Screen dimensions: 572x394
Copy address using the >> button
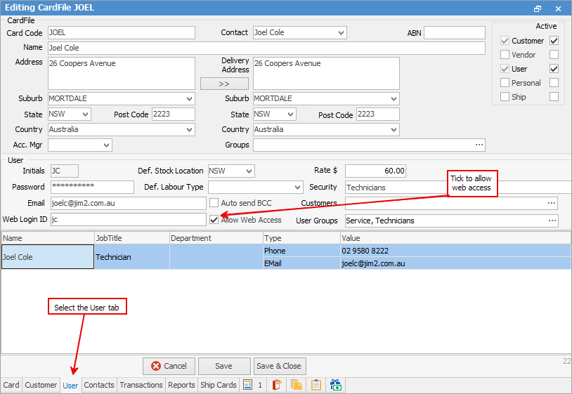pos(224,84)
